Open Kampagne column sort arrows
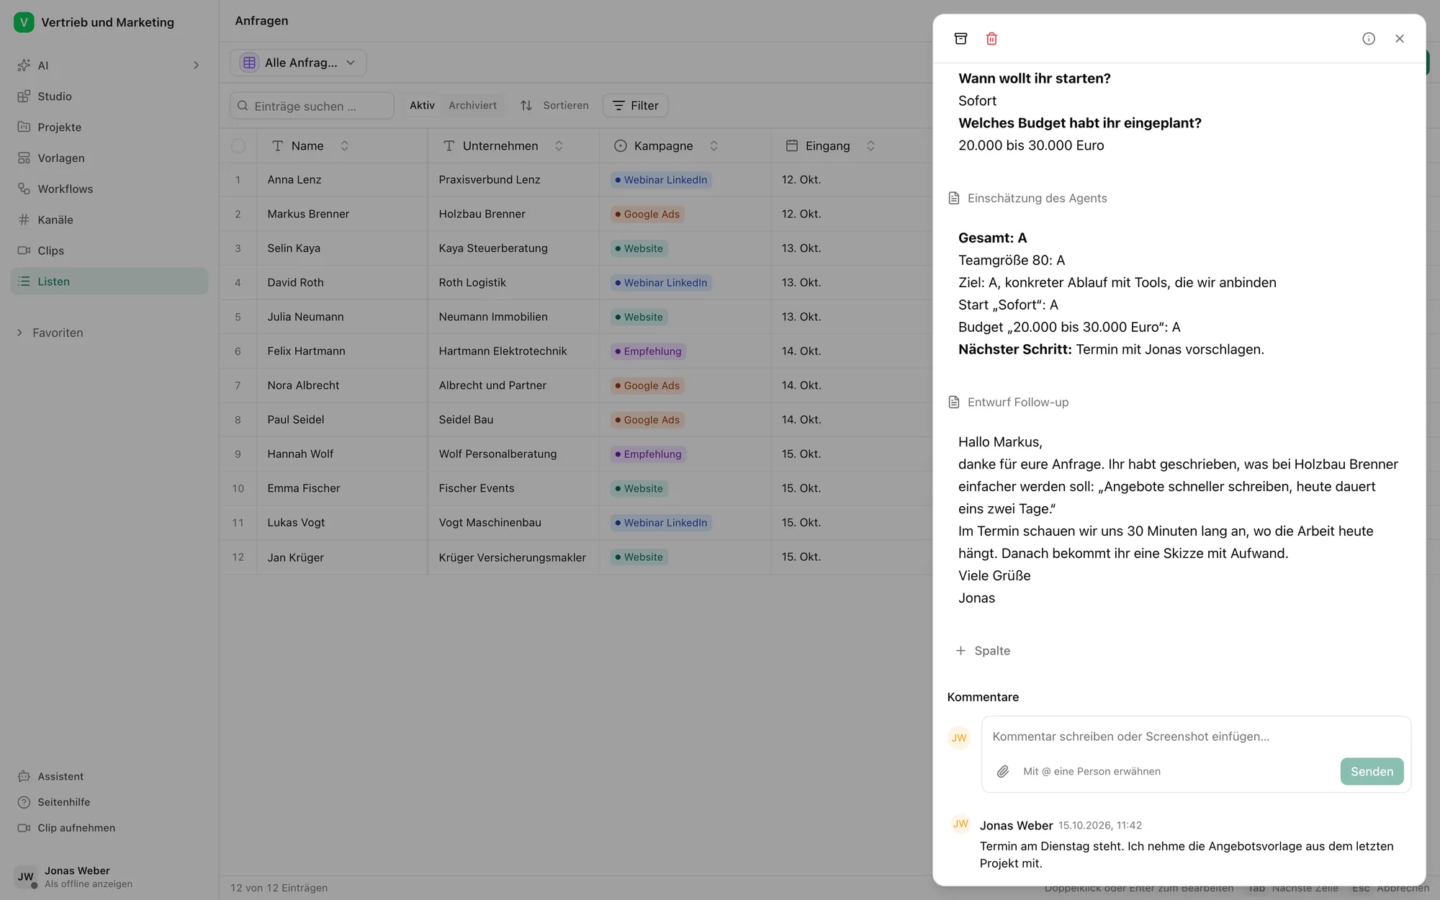The height and width of the screenshot is (900, 1440). pyautogui.click(x=714, y=146)
